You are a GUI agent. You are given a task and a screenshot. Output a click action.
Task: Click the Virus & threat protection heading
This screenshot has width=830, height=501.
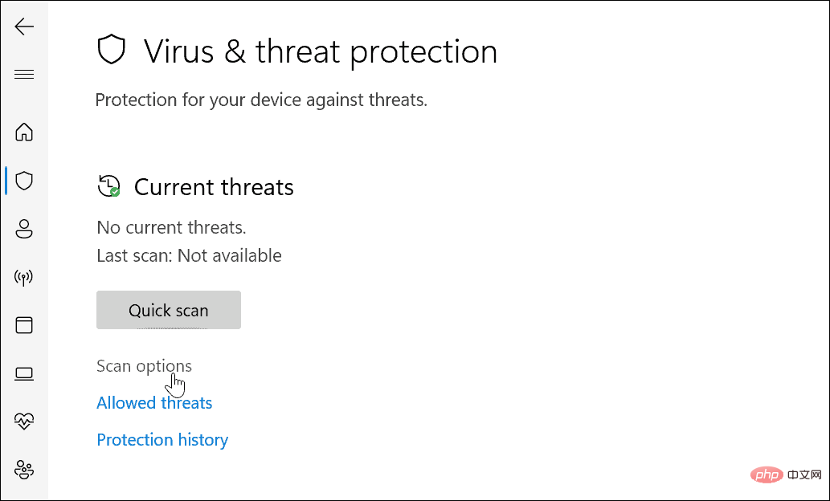[320, 51]
